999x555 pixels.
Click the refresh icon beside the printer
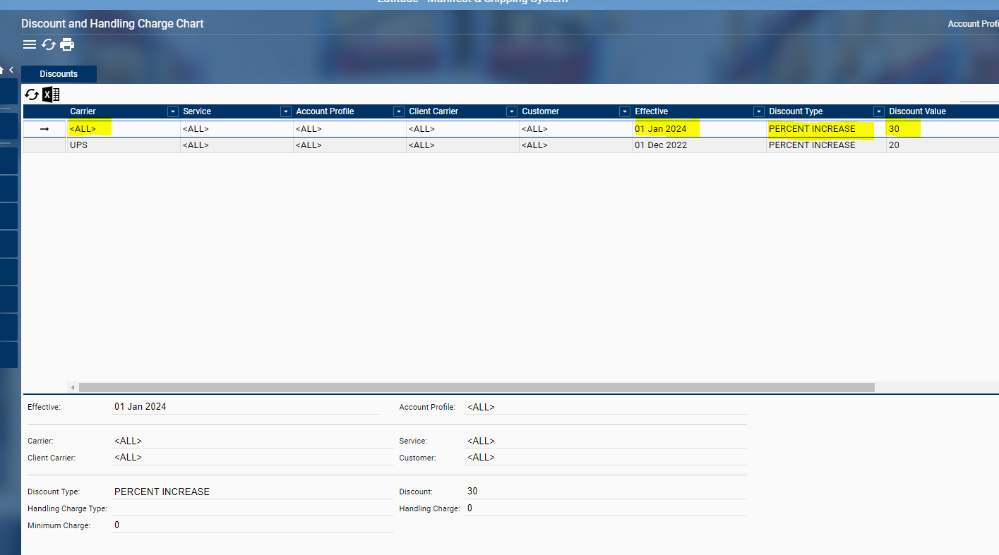point(48,45)
